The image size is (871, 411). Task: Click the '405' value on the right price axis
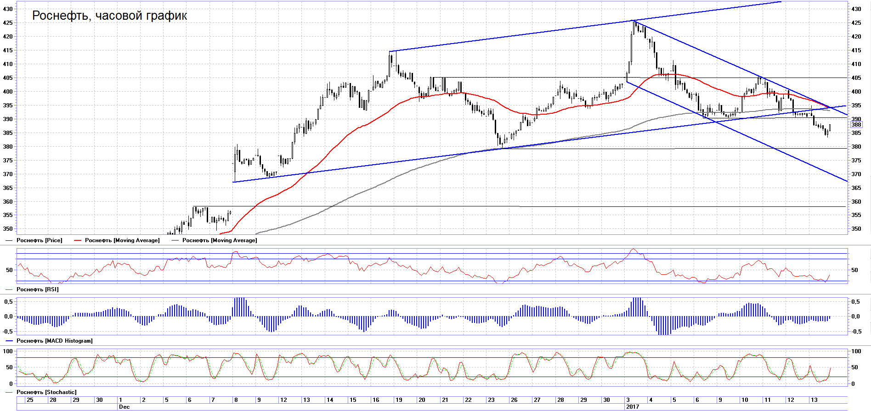coord(856,78)
